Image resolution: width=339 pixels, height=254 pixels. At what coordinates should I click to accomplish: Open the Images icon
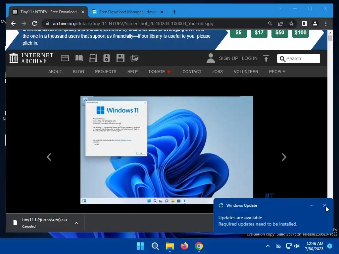[134, 58]
